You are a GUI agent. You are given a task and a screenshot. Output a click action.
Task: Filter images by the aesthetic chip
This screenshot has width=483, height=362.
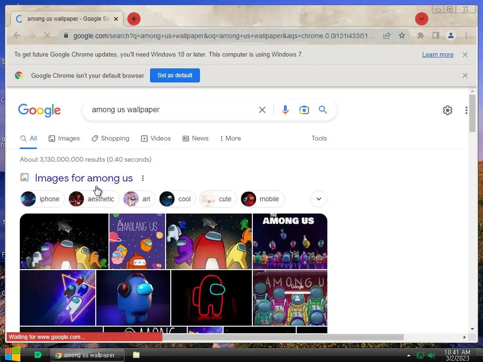94,199
